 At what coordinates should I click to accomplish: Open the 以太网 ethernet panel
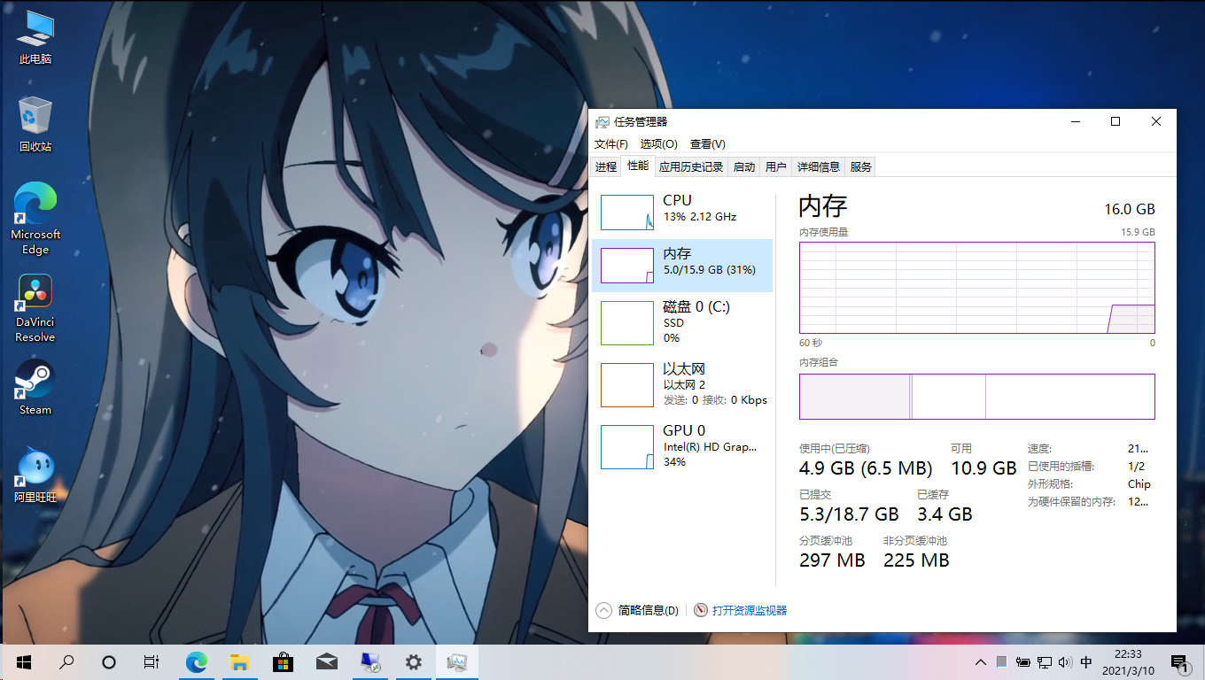[682, 384]
